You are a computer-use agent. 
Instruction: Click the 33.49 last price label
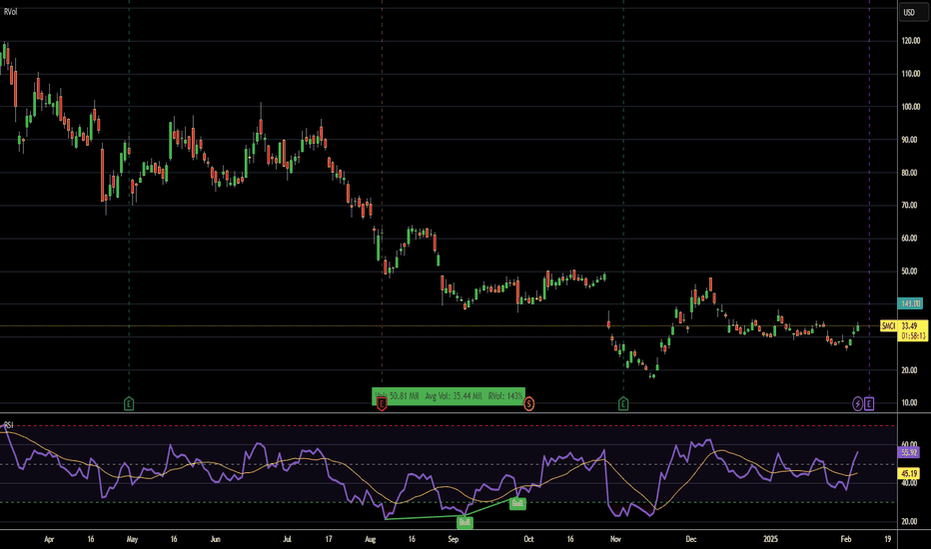pyautogui.click(x=909, y=325)
